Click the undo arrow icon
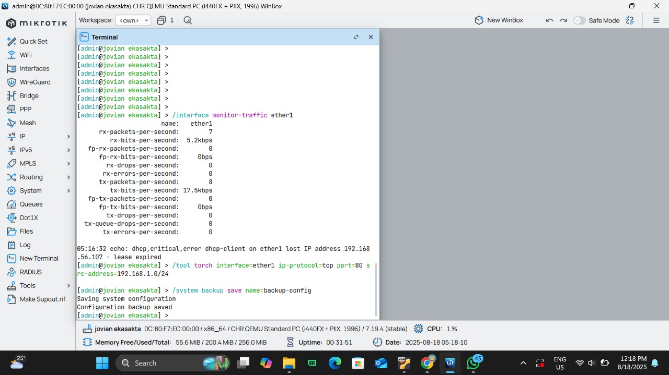Image resolution: width=669 pixels, height=375 pixels. [x=549, y=20]
